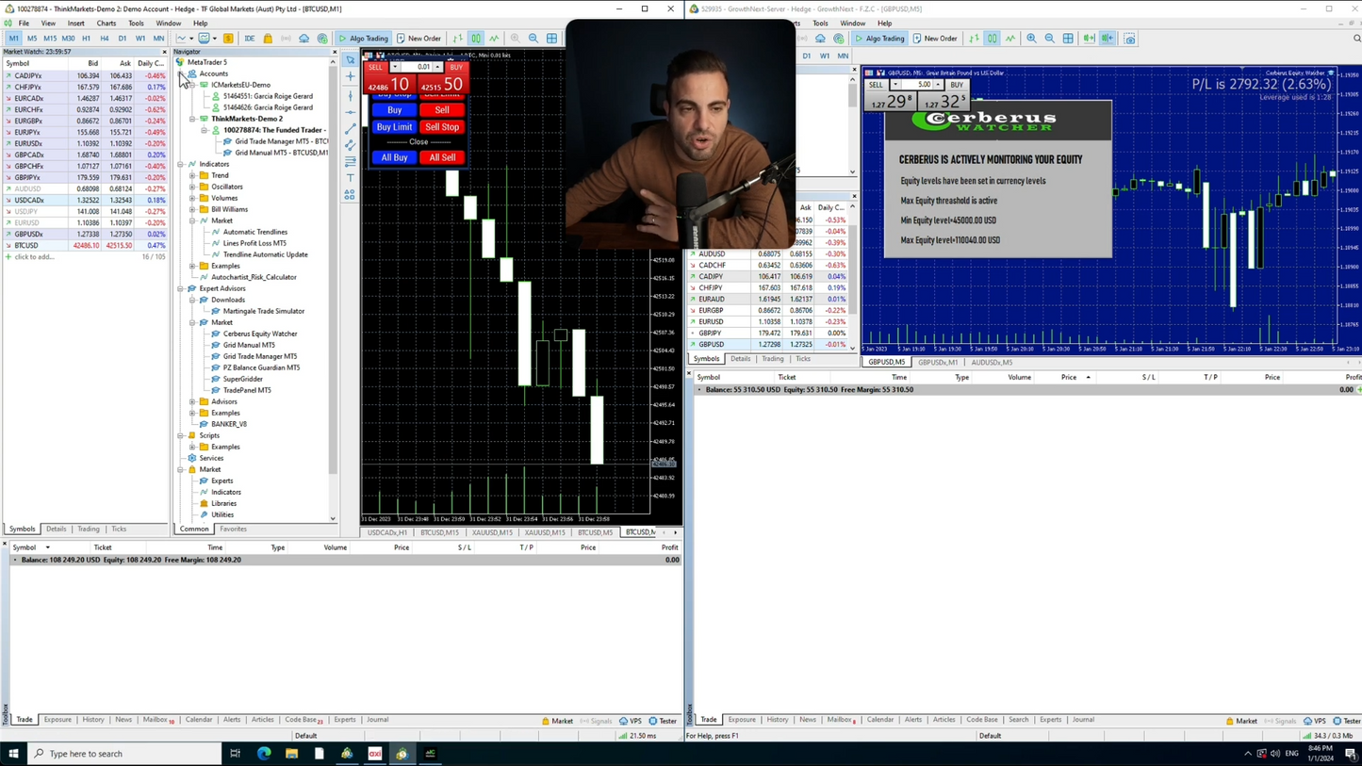Viewport: 1362px width, 766px height.
Task: Open the Charts menu
Action: pos(107,24)
